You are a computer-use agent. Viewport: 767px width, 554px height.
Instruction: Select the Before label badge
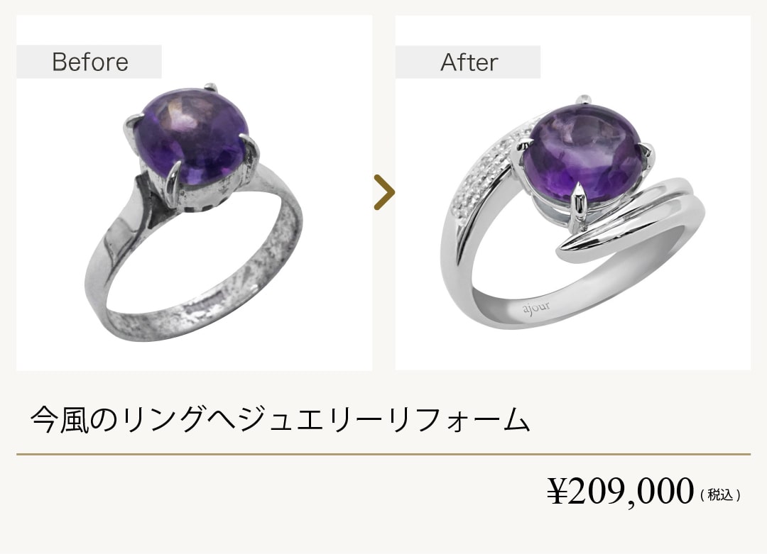[x=89, y=62]
